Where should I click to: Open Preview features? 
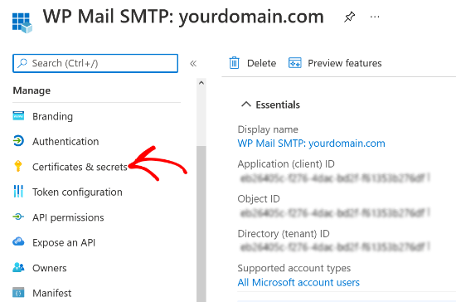pos(345,63)
